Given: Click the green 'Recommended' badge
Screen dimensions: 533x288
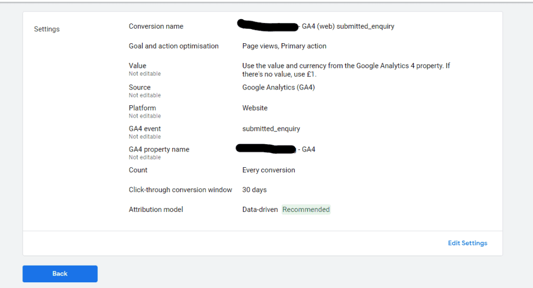Looking at the screenshot, I should pyautogui.click(x=306, y=209).
